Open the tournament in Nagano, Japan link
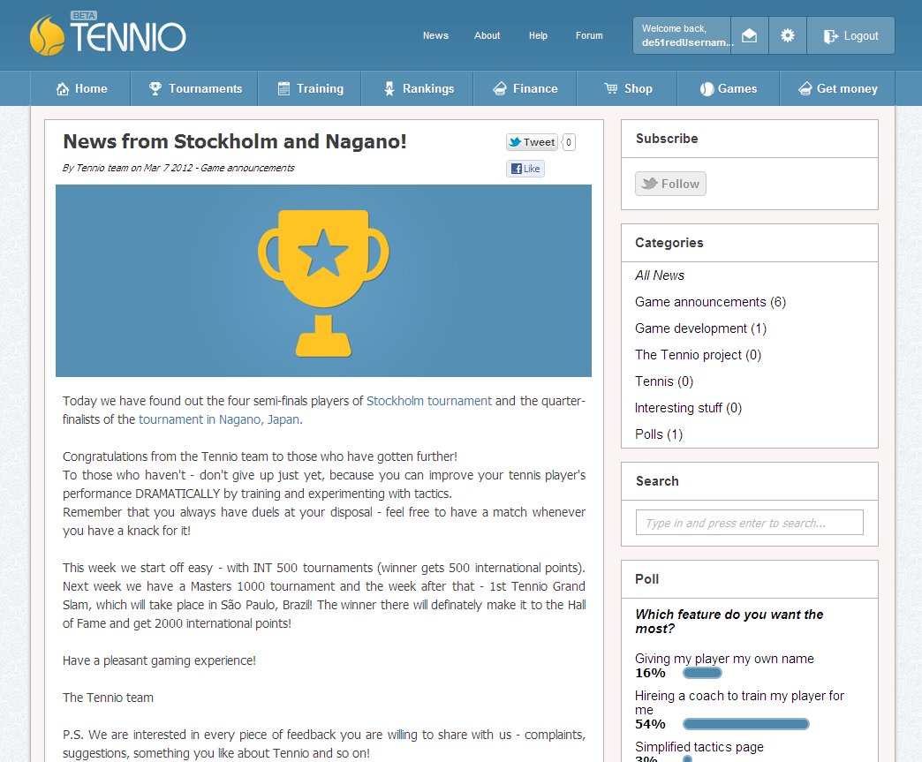 pyautogui.click(x=219, y=419)
